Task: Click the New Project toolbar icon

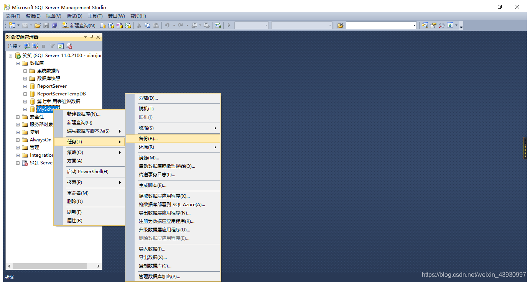Action: [12, 25]
